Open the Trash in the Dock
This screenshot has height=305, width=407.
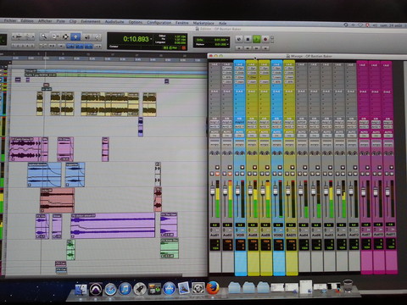[348, 286]
